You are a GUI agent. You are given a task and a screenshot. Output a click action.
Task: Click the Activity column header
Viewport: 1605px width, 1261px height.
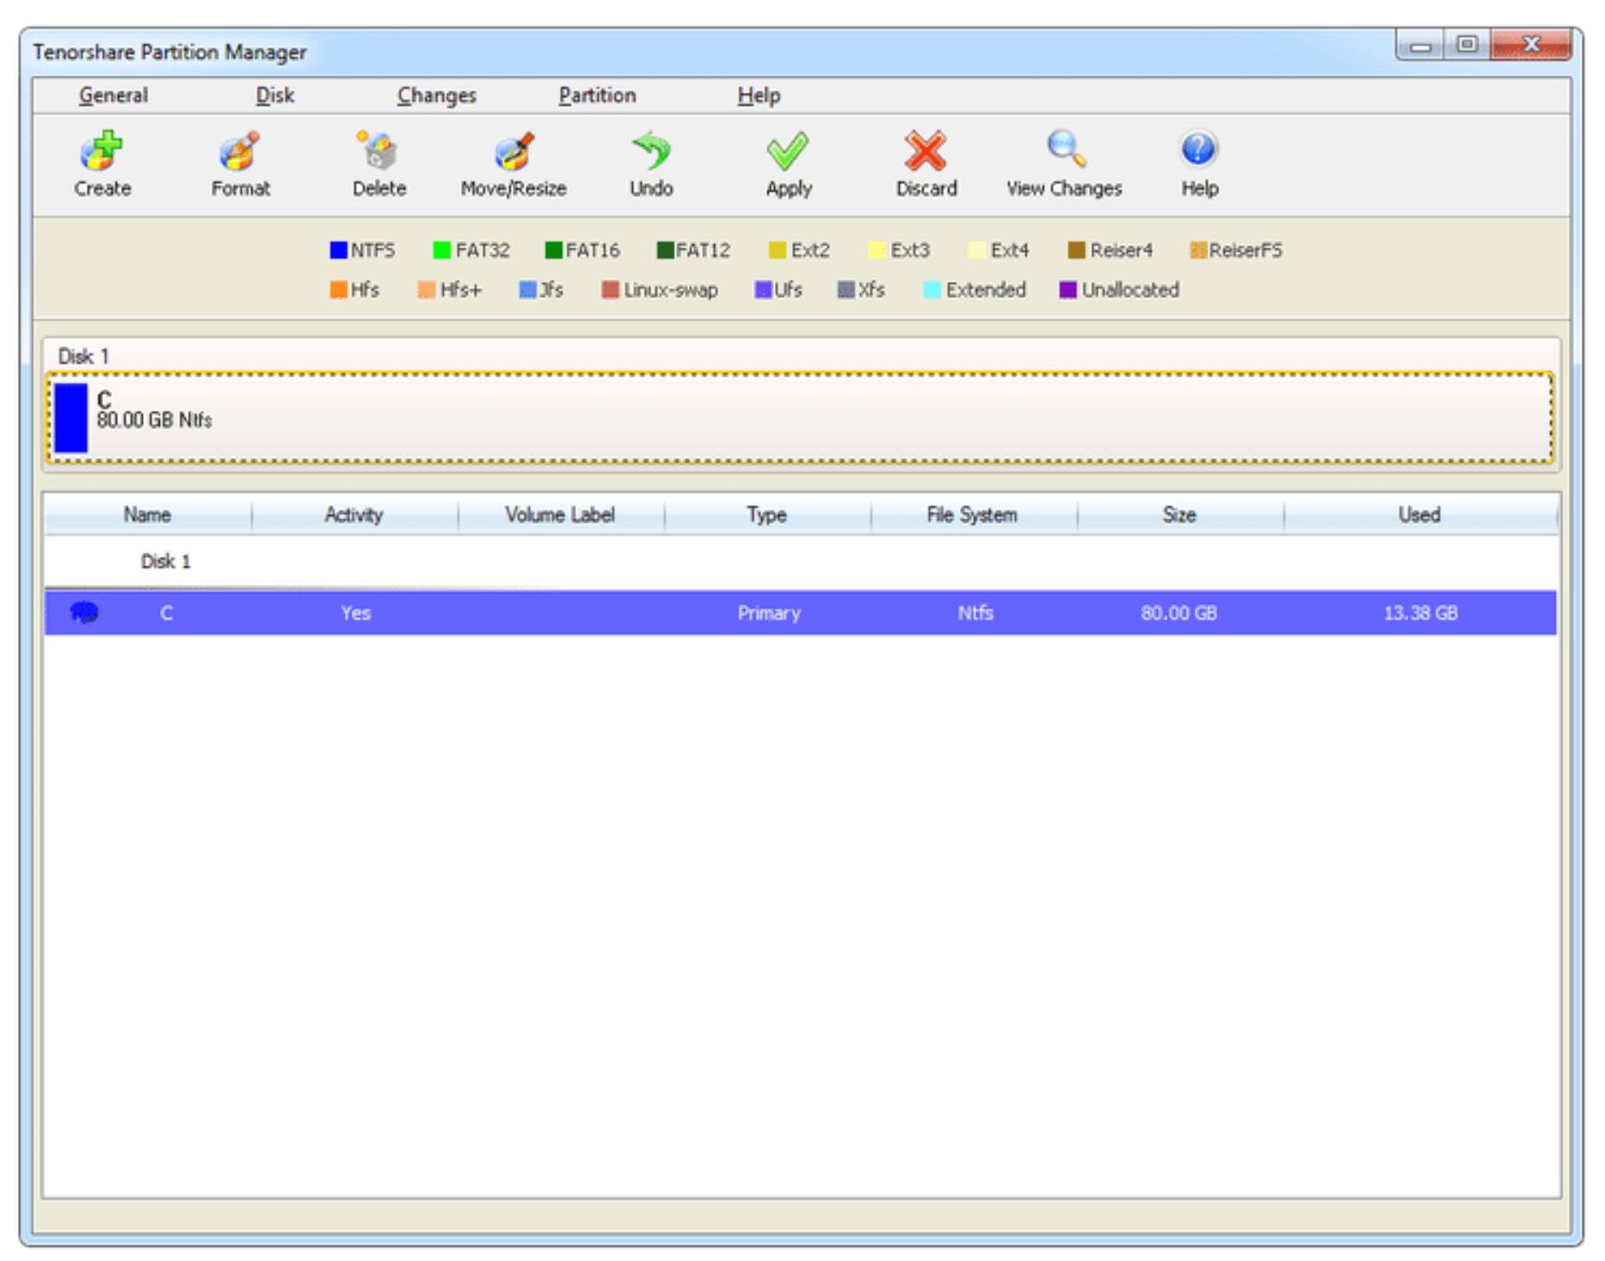click(354, 515)
